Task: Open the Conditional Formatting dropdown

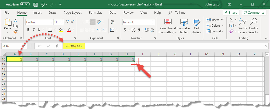Action: click(168, 27)
